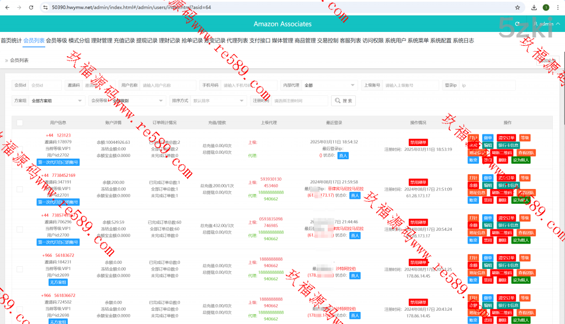Bookmark this page using the star icon
565x324 pixels.
click(517, 8)
